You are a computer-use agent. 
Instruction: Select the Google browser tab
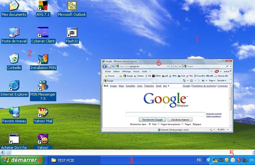[x=127, y=81]
